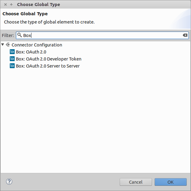Click the bold Choose Global Type heading

[25, 14]
